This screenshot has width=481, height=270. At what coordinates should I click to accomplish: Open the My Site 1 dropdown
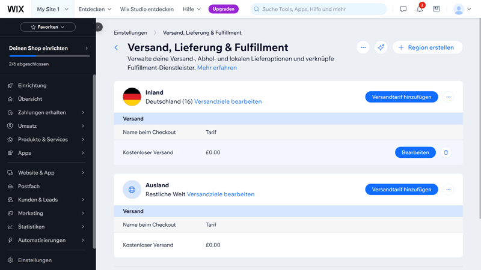52,9
